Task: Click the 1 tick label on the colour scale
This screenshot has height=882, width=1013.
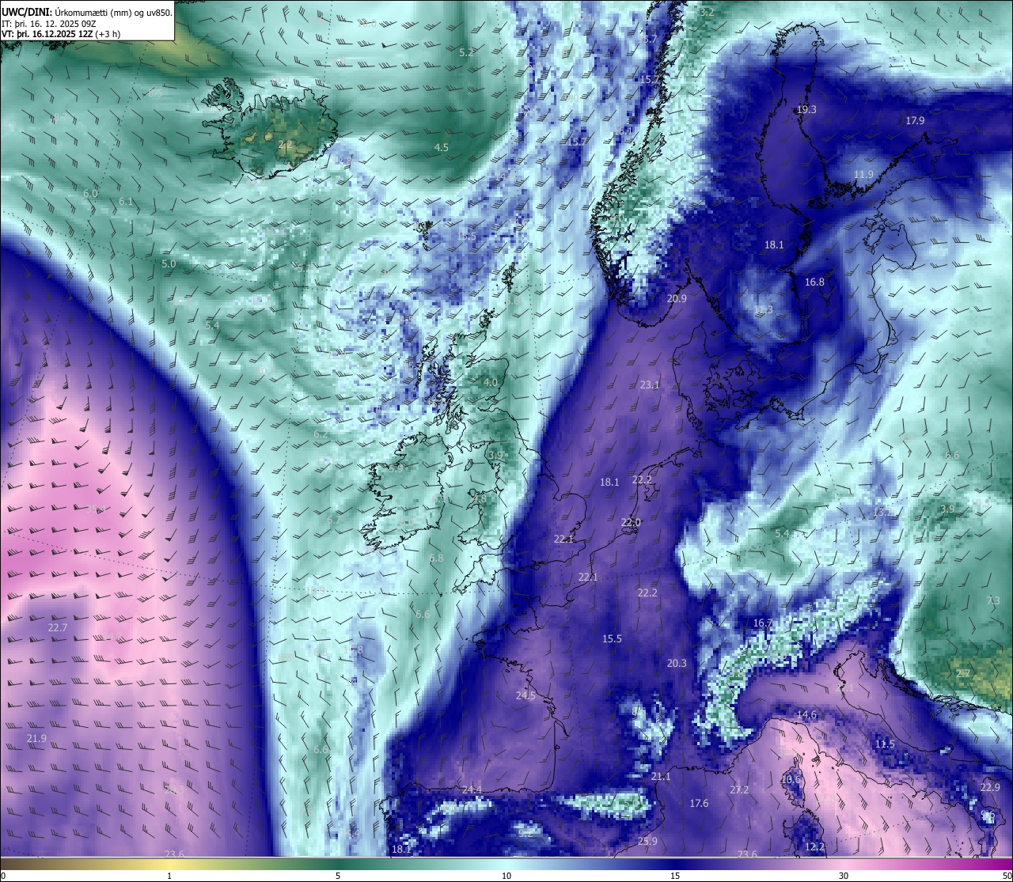Action: pyautogui.click(x=169, y=876)
